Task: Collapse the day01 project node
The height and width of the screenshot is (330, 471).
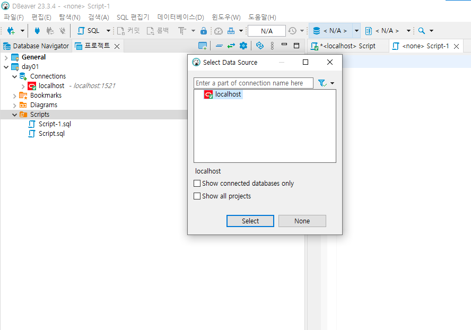Action: tap(6, 67)
